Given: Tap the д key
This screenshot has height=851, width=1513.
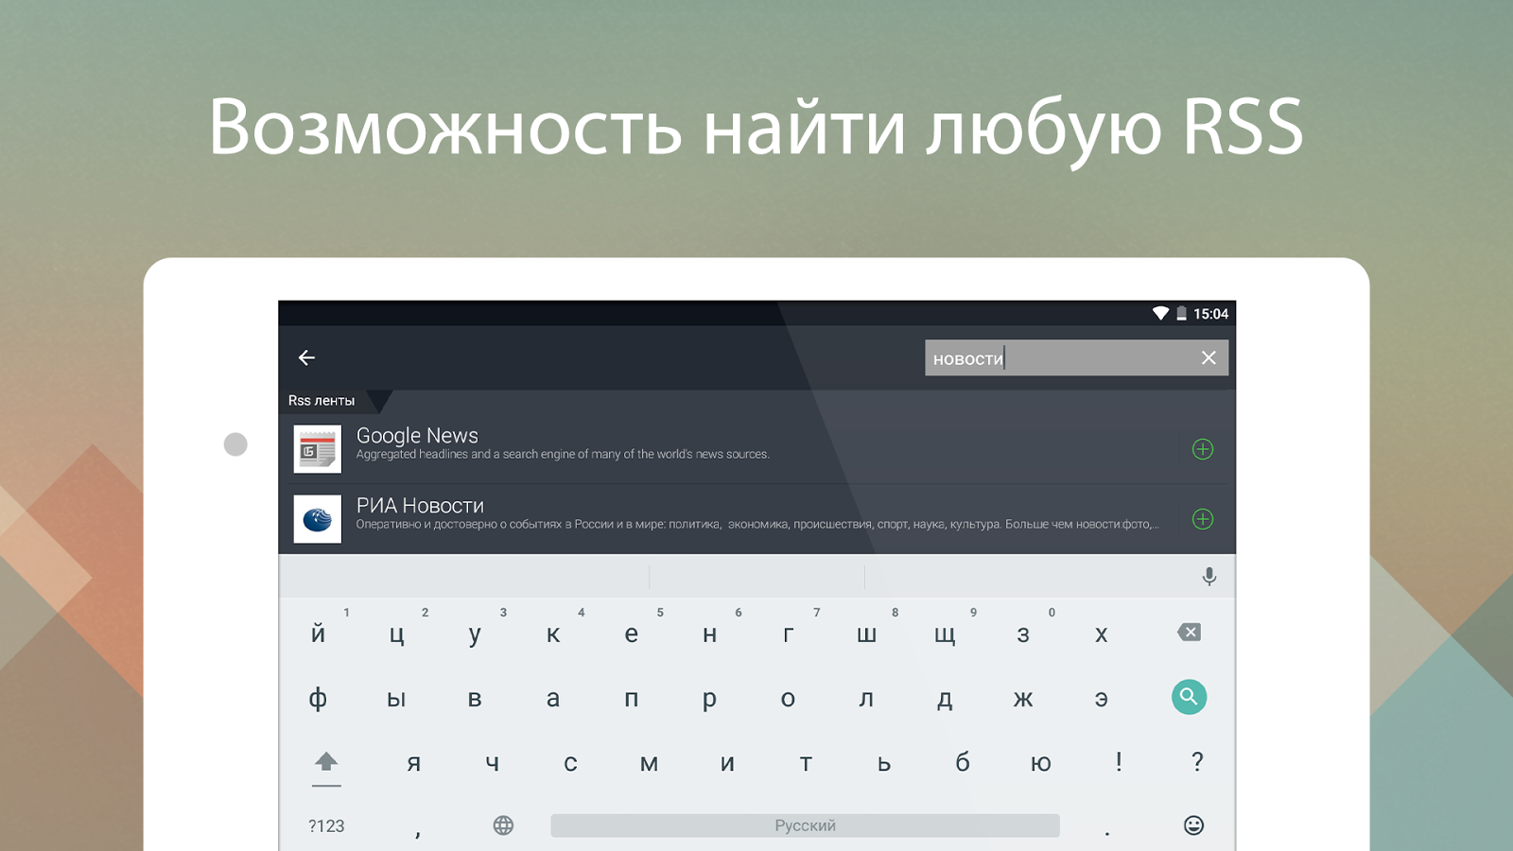Looking at the screenshot, I should click(945, 699).
